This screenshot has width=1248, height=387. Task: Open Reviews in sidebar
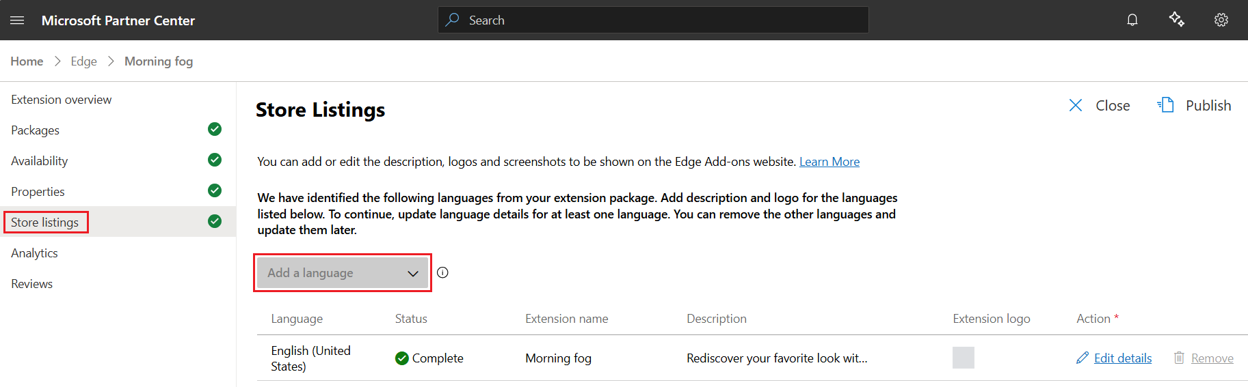[x=31, y=284]
